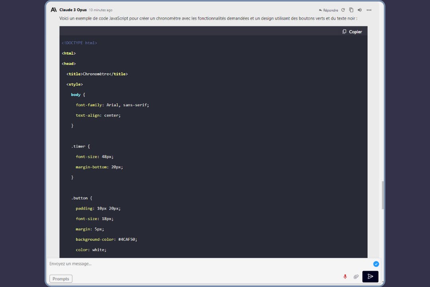The height and width of the screenshot is (287, 430).
Task: Copy the entire message using the header copy icon
Action: pos(351,10)
